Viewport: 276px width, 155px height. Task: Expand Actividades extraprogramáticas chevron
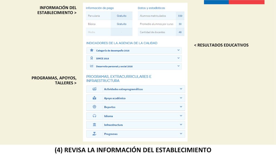click(181, 89)
